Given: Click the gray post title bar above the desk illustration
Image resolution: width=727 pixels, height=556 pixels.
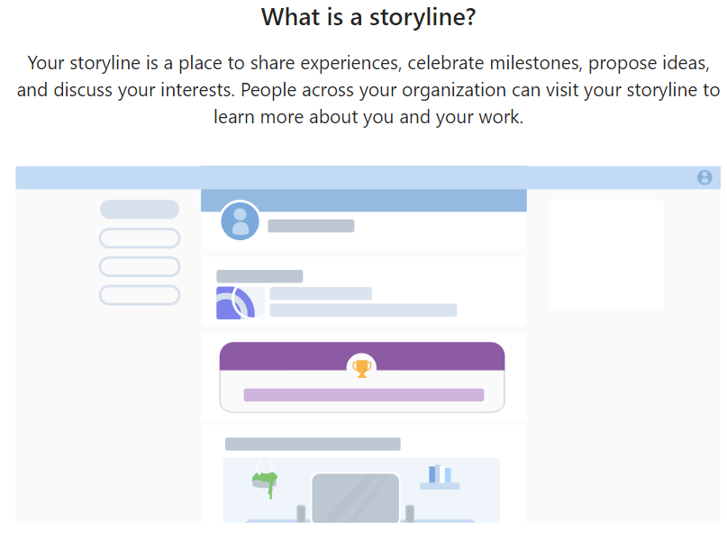Looking at the screenshot, I should coord(313,444).
